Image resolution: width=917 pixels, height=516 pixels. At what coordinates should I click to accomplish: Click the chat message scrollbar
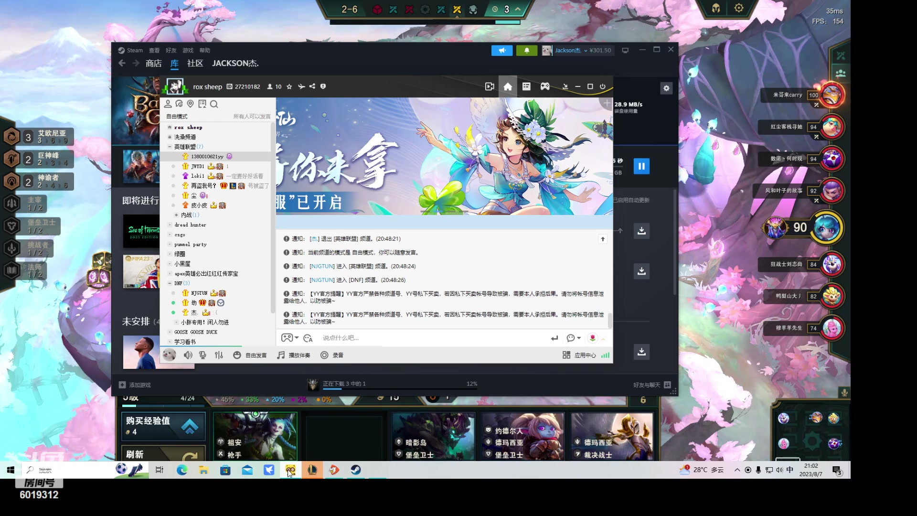pyautogui.click(x=610, y=320)
